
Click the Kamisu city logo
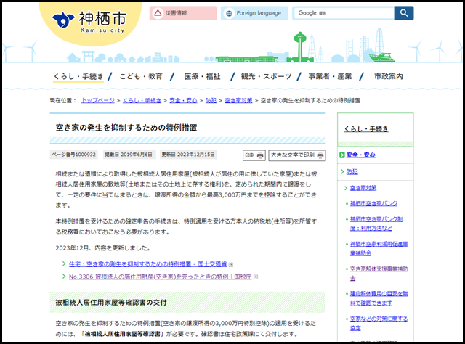click(x=89, y=22)
